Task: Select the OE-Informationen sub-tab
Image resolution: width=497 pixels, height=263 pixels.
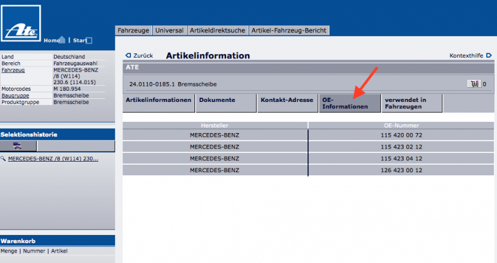Action: click(x=349, y=103)
